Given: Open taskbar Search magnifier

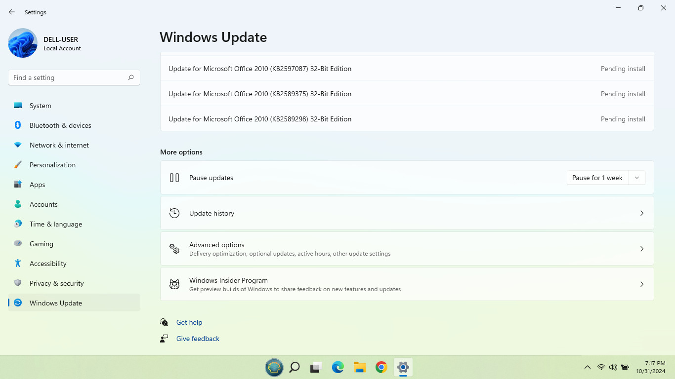Looking at the screenshot, I should 295,367.
